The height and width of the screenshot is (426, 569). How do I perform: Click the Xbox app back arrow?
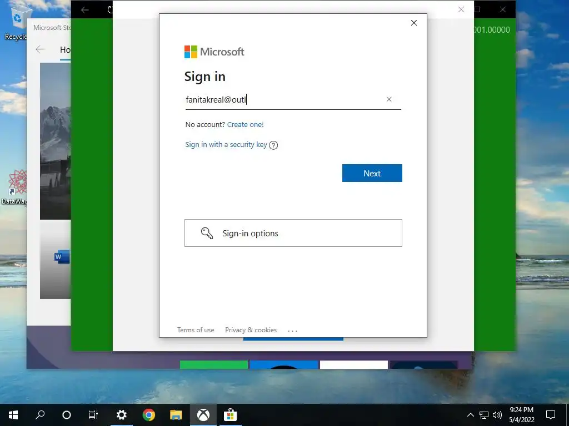[85, 10]
